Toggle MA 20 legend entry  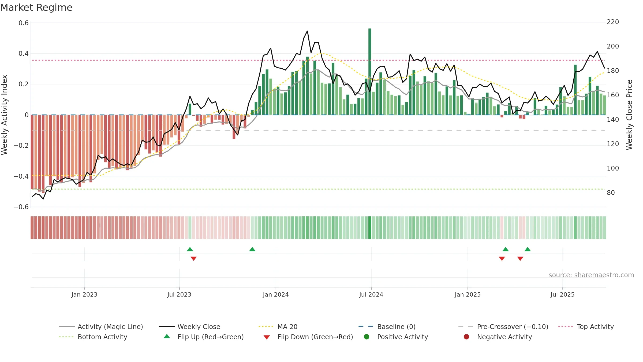(278, 327)
